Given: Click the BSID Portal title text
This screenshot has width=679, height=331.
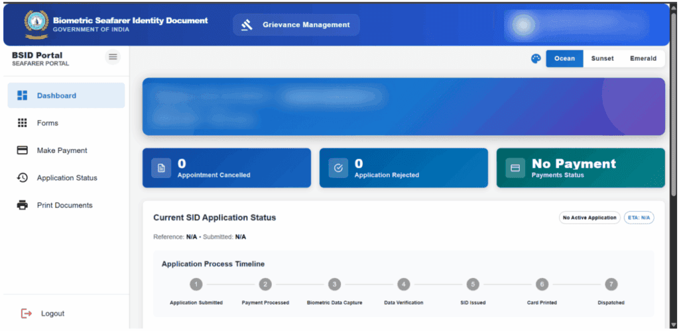Looking at the screenshot, I should coord(37,56).
